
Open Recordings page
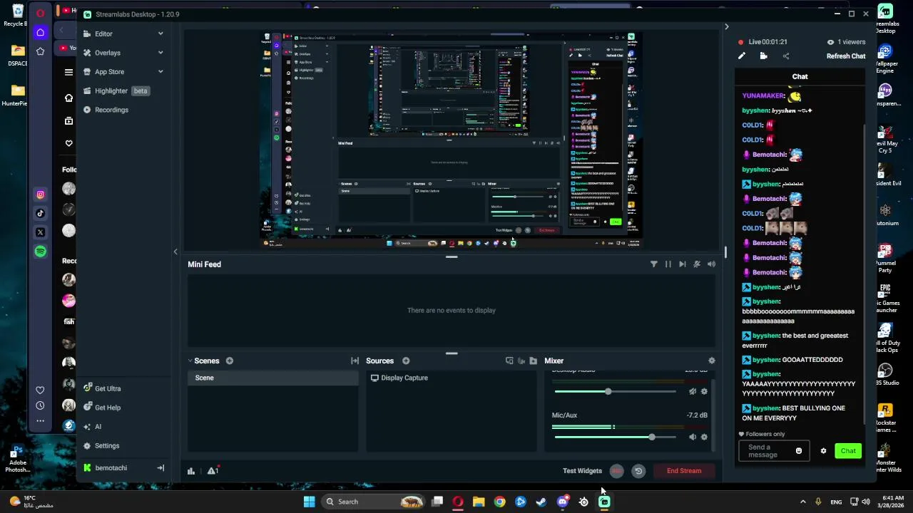[111, 110]
